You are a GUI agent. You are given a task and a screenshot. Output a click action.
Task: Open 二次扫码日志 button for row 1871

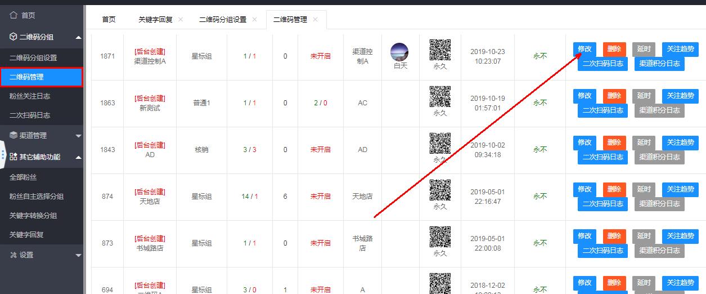tap(603, 63)
